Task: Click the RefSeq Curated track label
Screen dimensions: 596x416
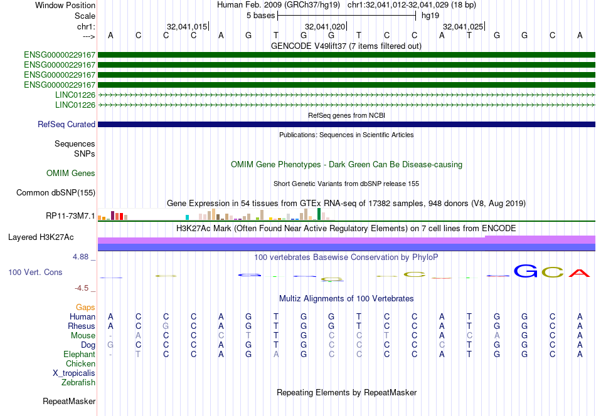Action: coord(67,124)
